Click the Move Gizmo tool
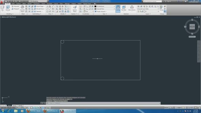The width and height of the screenshot is (201, 113). (132, 8)
